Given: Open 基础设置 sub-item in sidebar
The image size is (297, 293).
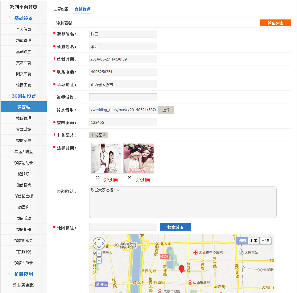Looking at the screenshot, I should coord(24,52).
